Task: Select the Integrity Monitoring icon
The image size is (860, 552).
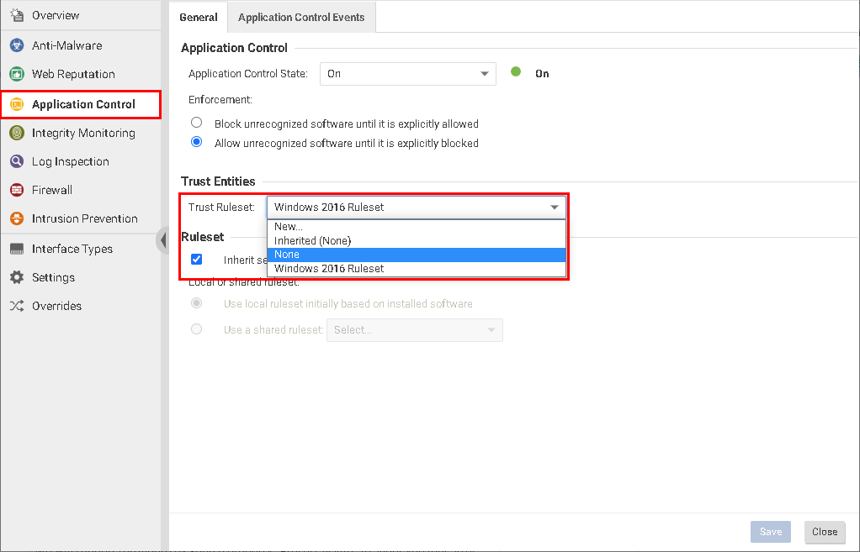Action: tap(16, 133)
